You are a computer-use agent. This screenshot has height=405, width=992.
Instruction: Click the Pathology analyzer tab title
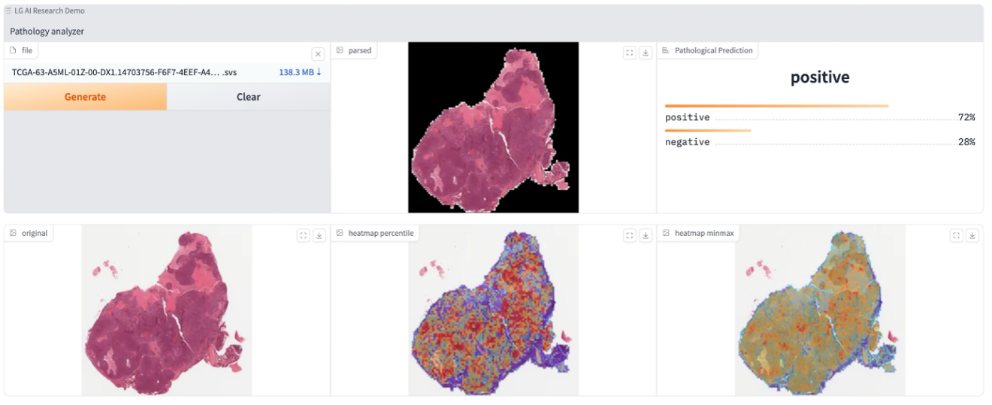coord(47,32)
